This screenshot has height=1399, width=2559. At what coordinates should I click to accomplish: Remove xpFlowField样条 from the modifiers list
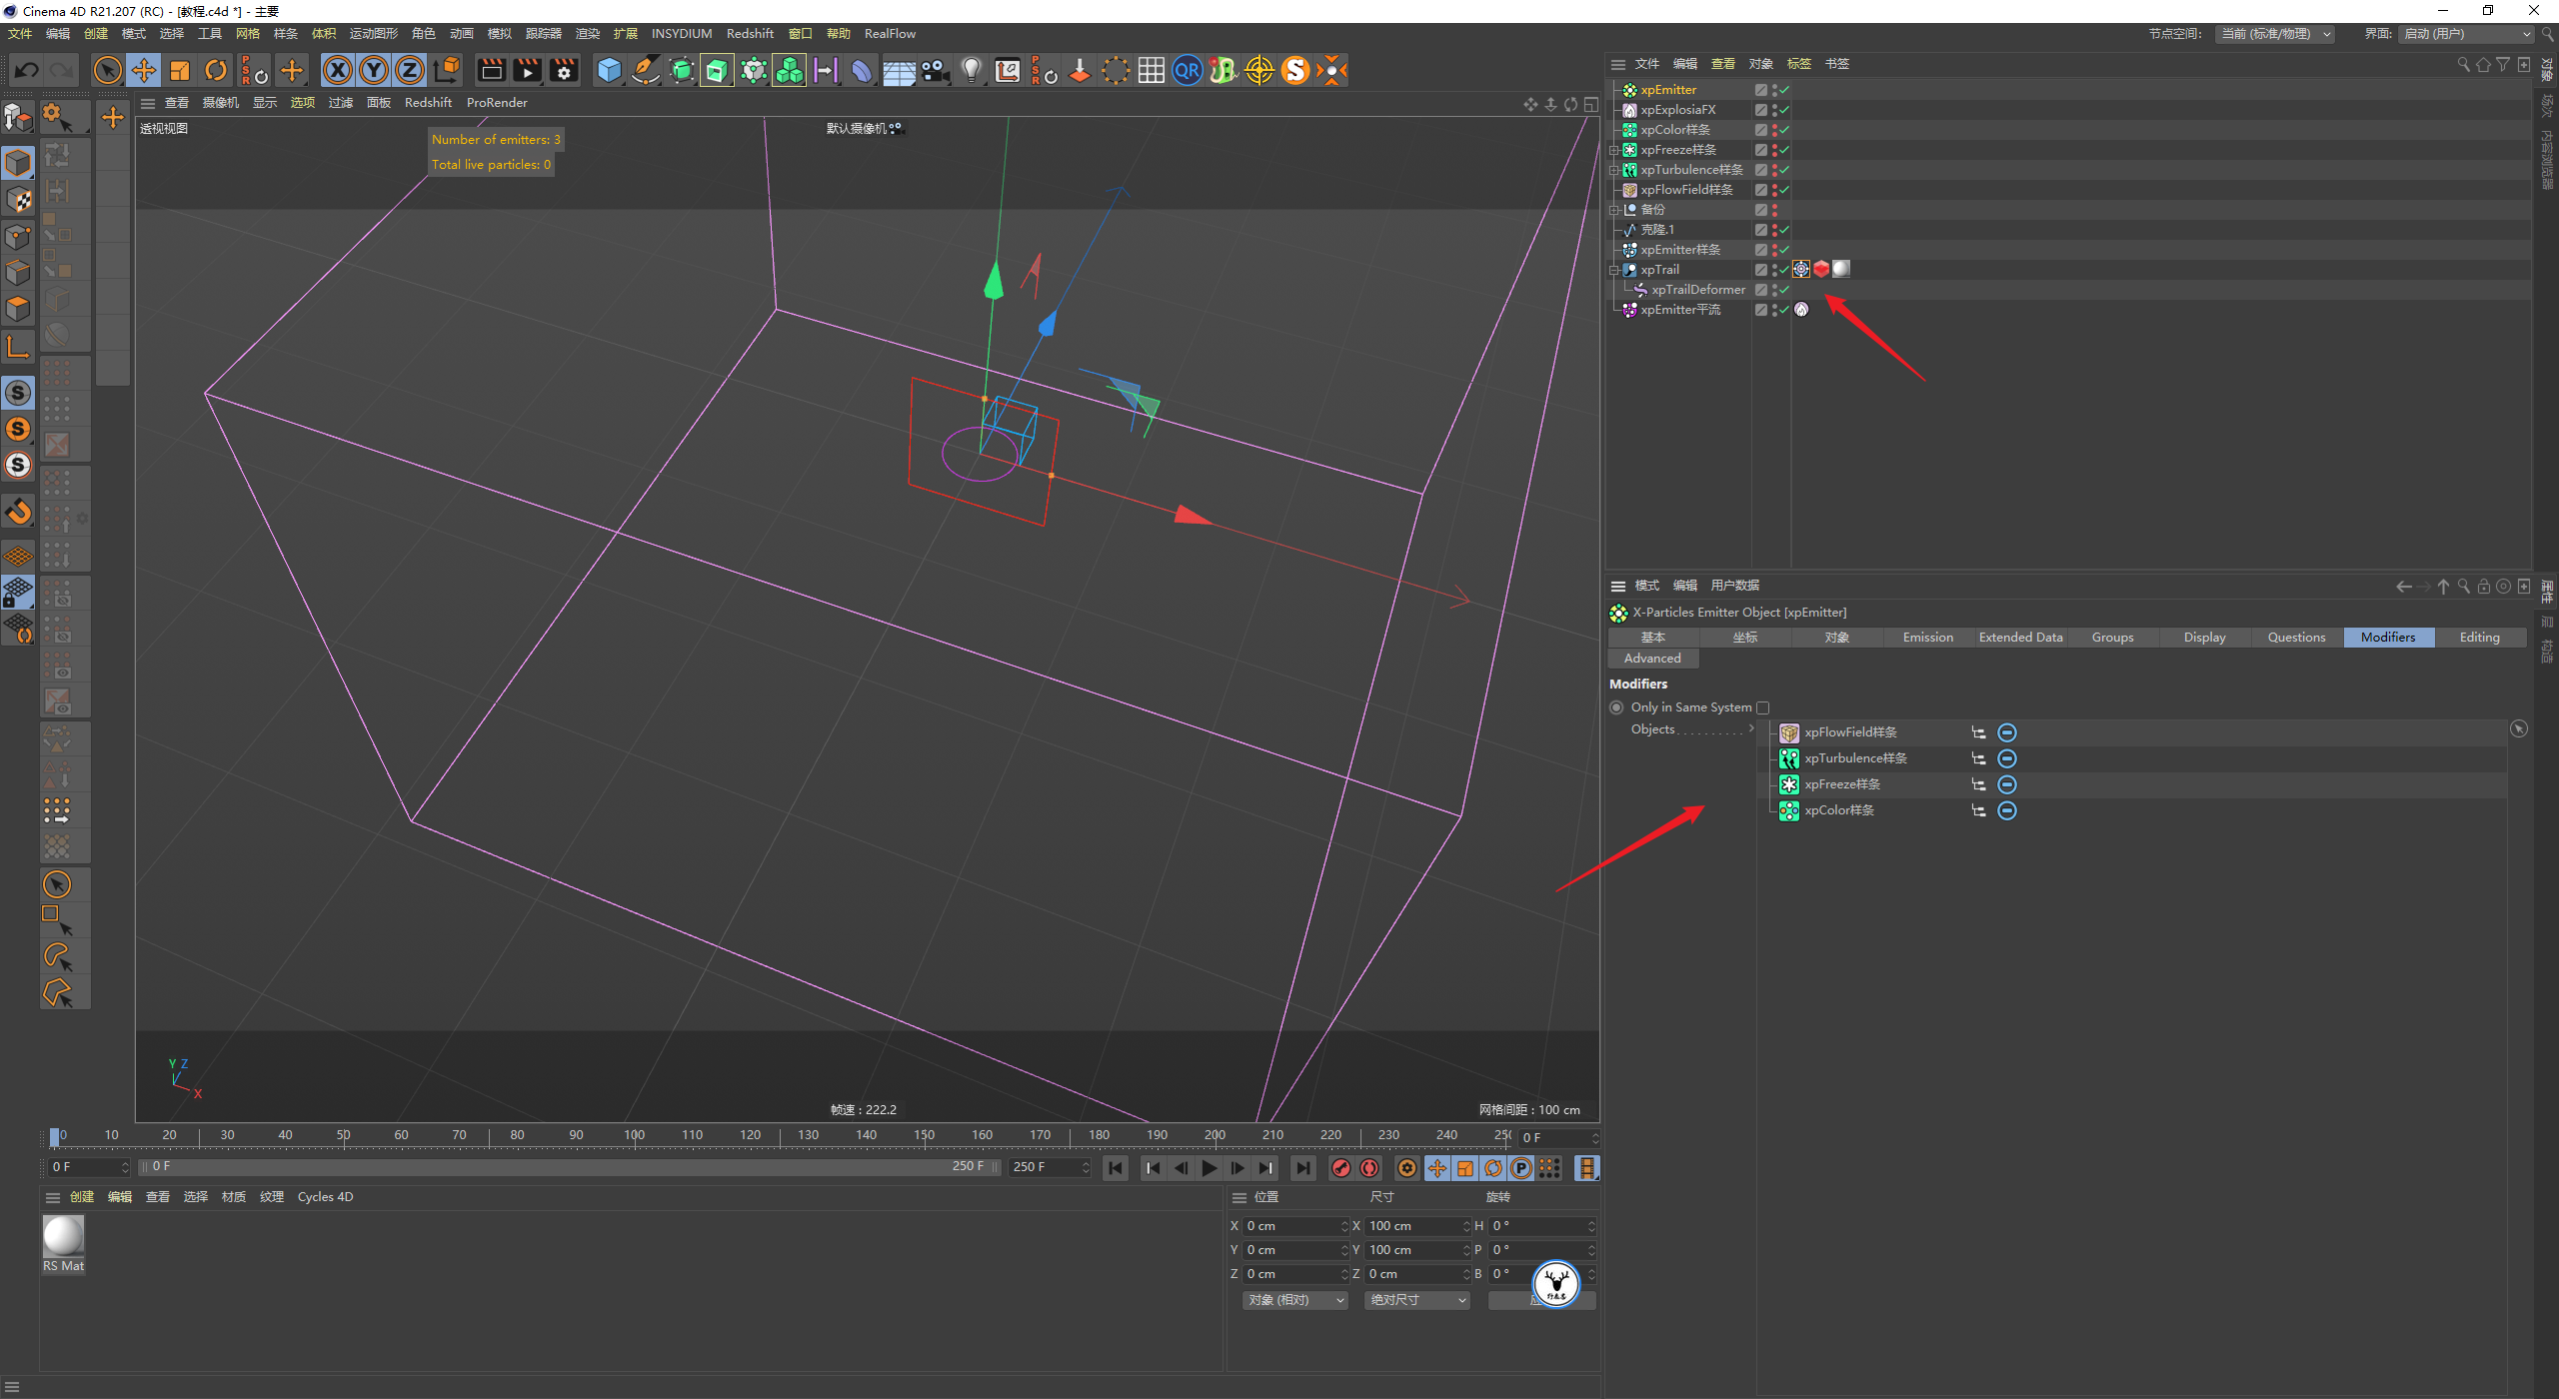[2006, 733]
